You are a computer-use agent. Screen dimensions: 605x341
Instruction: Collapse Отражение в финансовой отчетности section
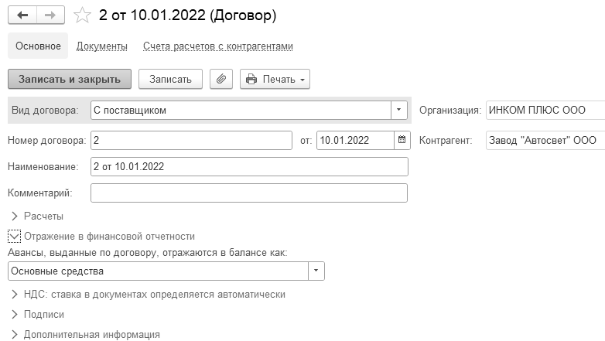click(x=15, y=237)
